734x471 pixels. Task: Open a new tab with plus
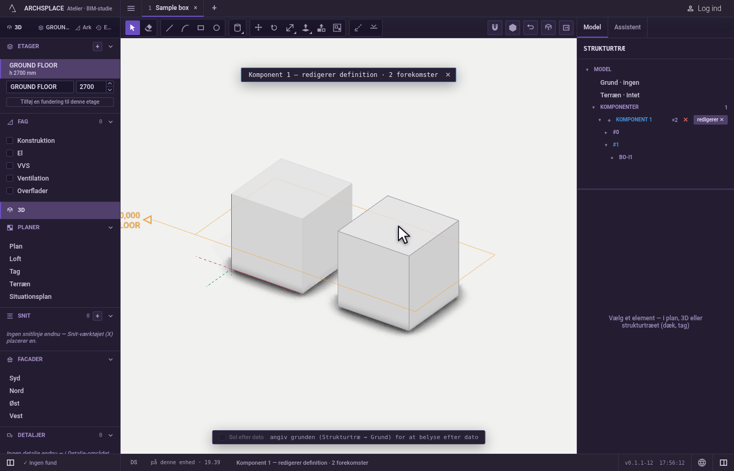[x=214, y=8]
